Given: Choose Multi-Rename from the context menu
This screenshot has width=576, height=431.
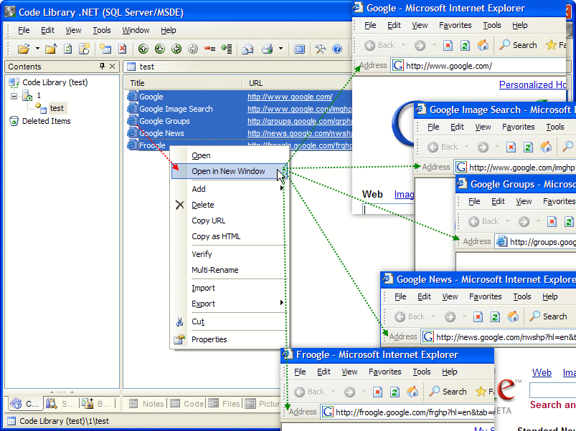Looking at the screenshot, I should point(215,270).
